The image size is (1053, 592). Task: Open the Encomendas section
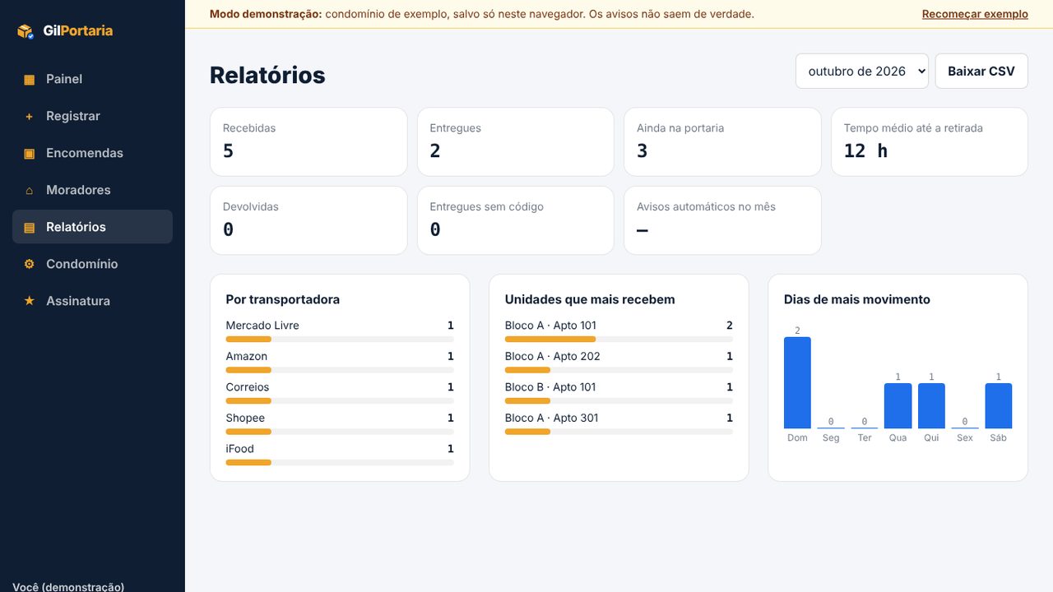point(92,153)
